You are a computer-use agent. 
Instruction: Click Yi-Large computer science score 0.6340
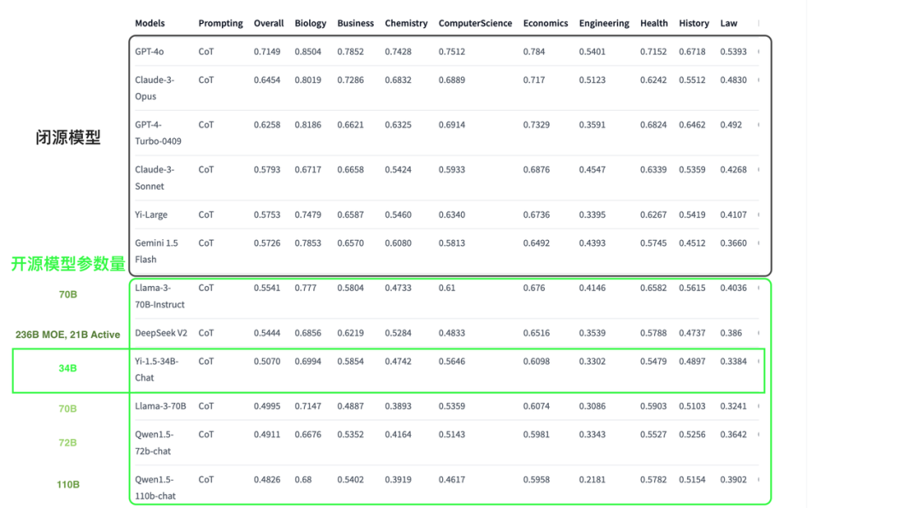pyautogui.click(x=451, y=214)
